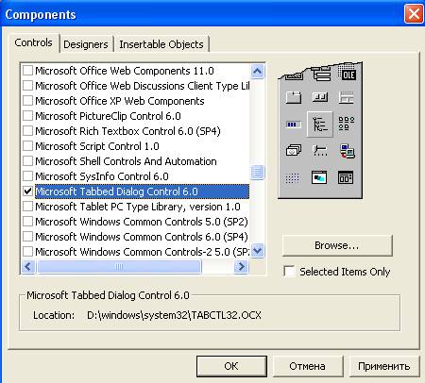Click the list's scroll down arrow
The image size is (425, 383).
point(258,251)
